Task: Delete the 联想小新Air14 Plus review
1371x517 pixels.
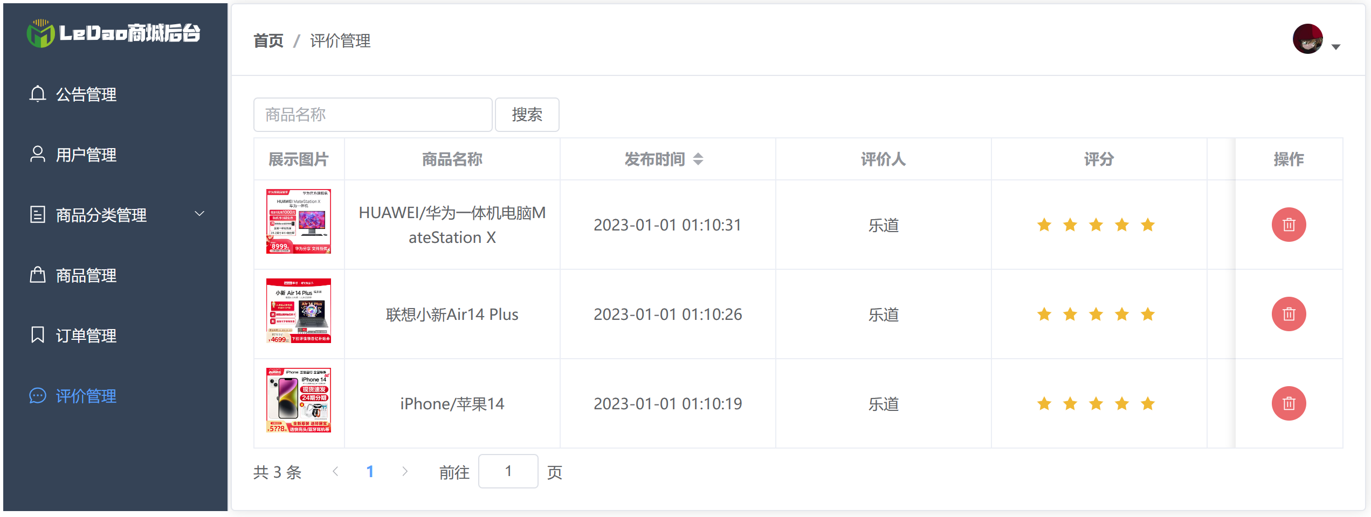Action: 1289,314
